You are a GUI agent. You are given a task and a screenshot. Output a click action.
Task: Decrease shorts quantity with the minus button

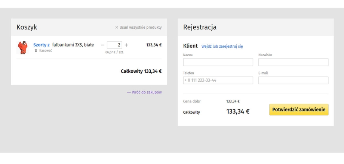coord(103,45)
